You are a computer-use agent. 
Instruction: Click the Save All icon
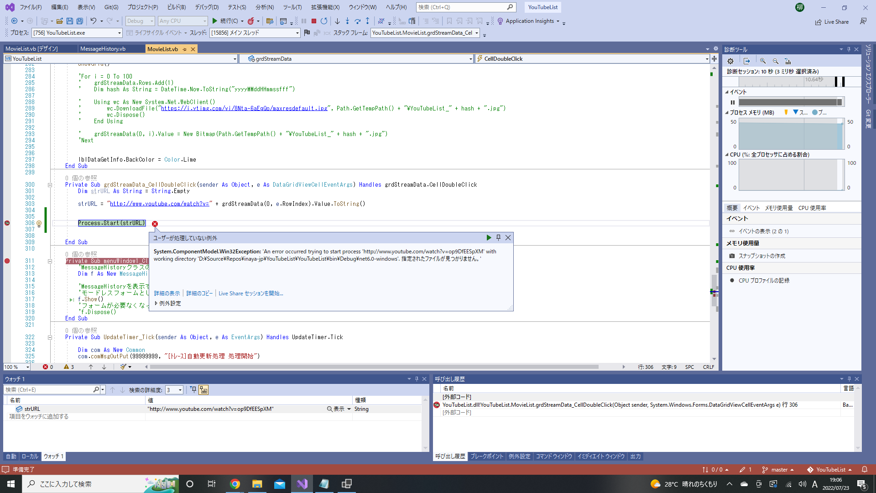coord(80,21)
